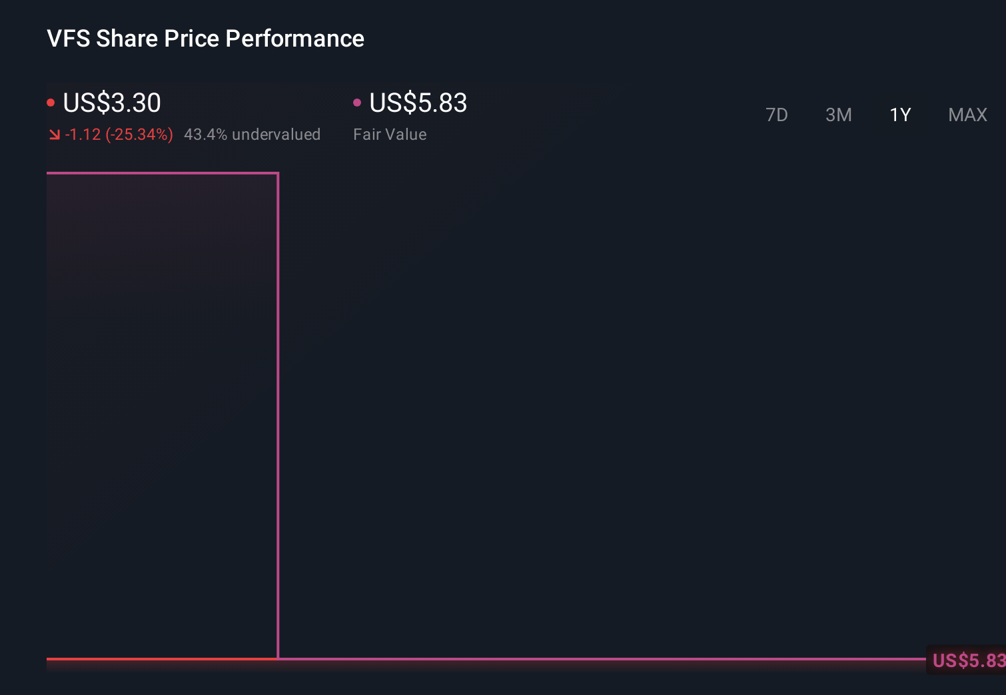1006x695 pixels.
Task: Open the MAX time range view
Action: click(x=967, y=115)
